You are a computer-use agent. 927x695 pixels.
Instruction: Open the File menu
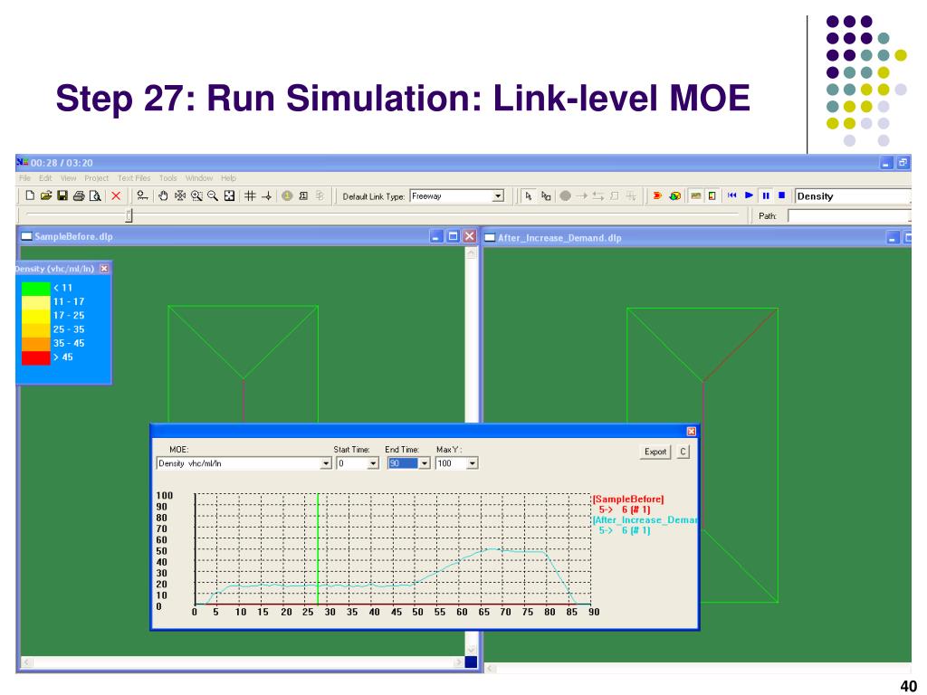[24, 178]
